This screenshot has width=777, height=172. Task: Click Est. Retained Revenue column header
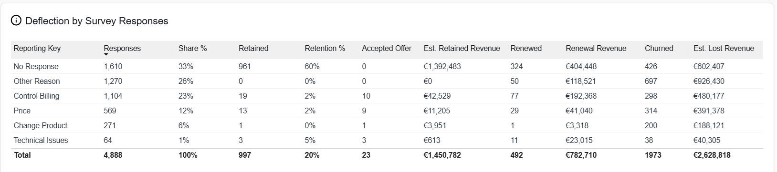pyautogui.click(x=462, y=48)
